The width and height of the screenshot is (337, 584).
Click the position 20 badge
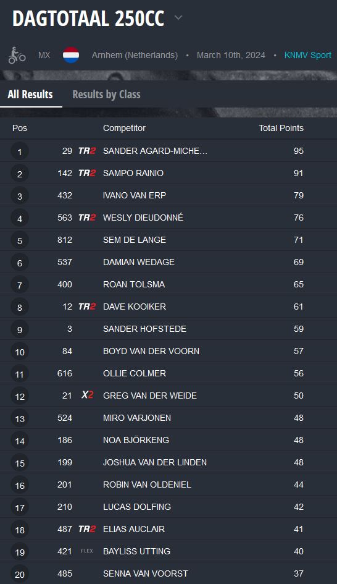(20, 574)
